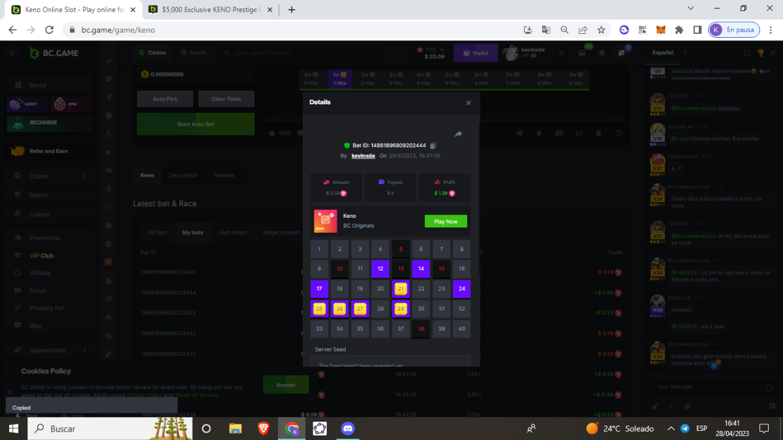Open the mail inbox icon
The height and width of the screenshot is (440, 783).
581,53
